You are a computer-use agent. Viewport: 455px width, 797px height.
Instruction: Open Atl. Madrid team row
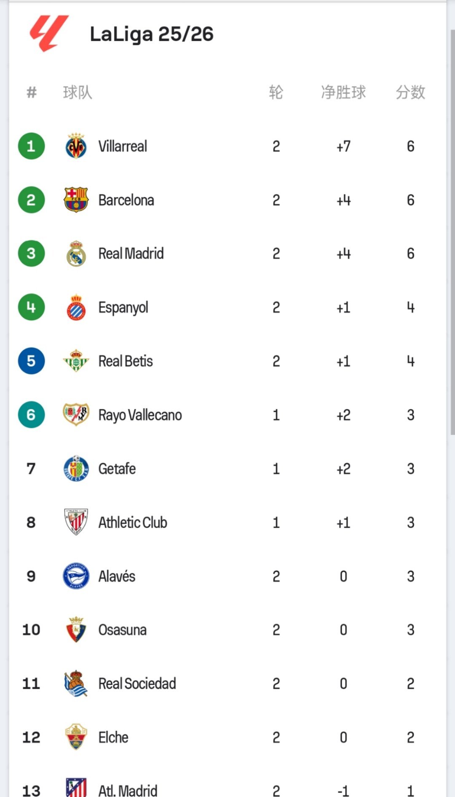tap(227, 787)
